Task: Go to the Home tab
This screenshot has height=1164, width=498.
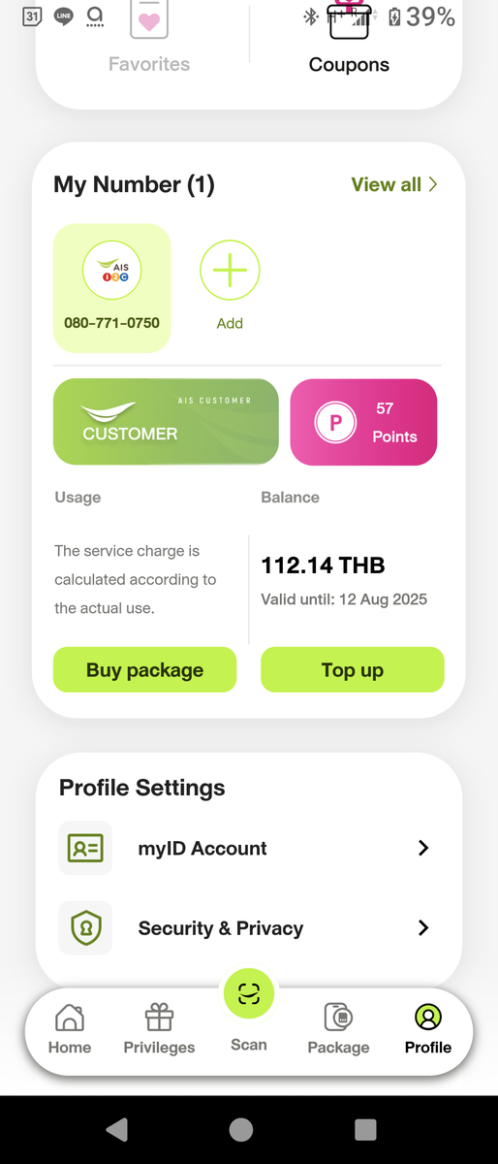Action: [70, 1030]
